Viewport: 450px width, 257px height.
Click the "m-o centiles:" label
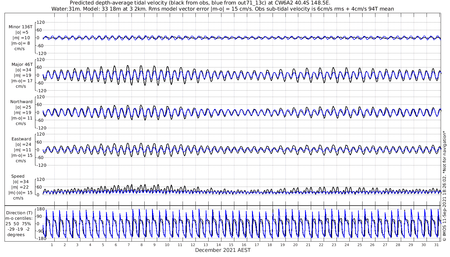(19, 218)
